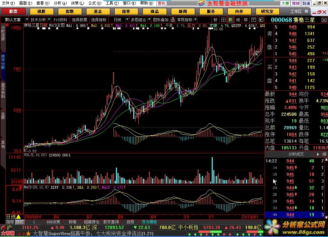Image resolution: width=328 pixels, height=237 pixels.
Task: Toggle the crosshair cursor icon
Action: tap(223, 20)
